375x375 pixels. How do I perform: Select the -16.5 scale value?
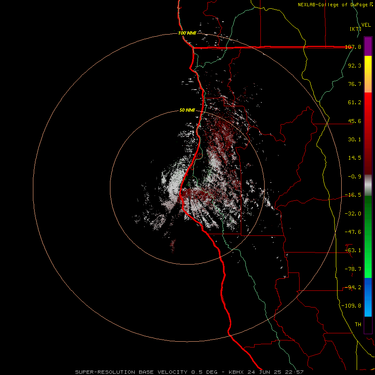click(353, 195)
